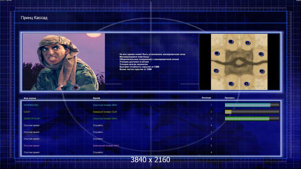This screenshot has height=169, width=301.
Task: Click 'Случайно' in the AI row with team 2
Action: tap(98, 139)
